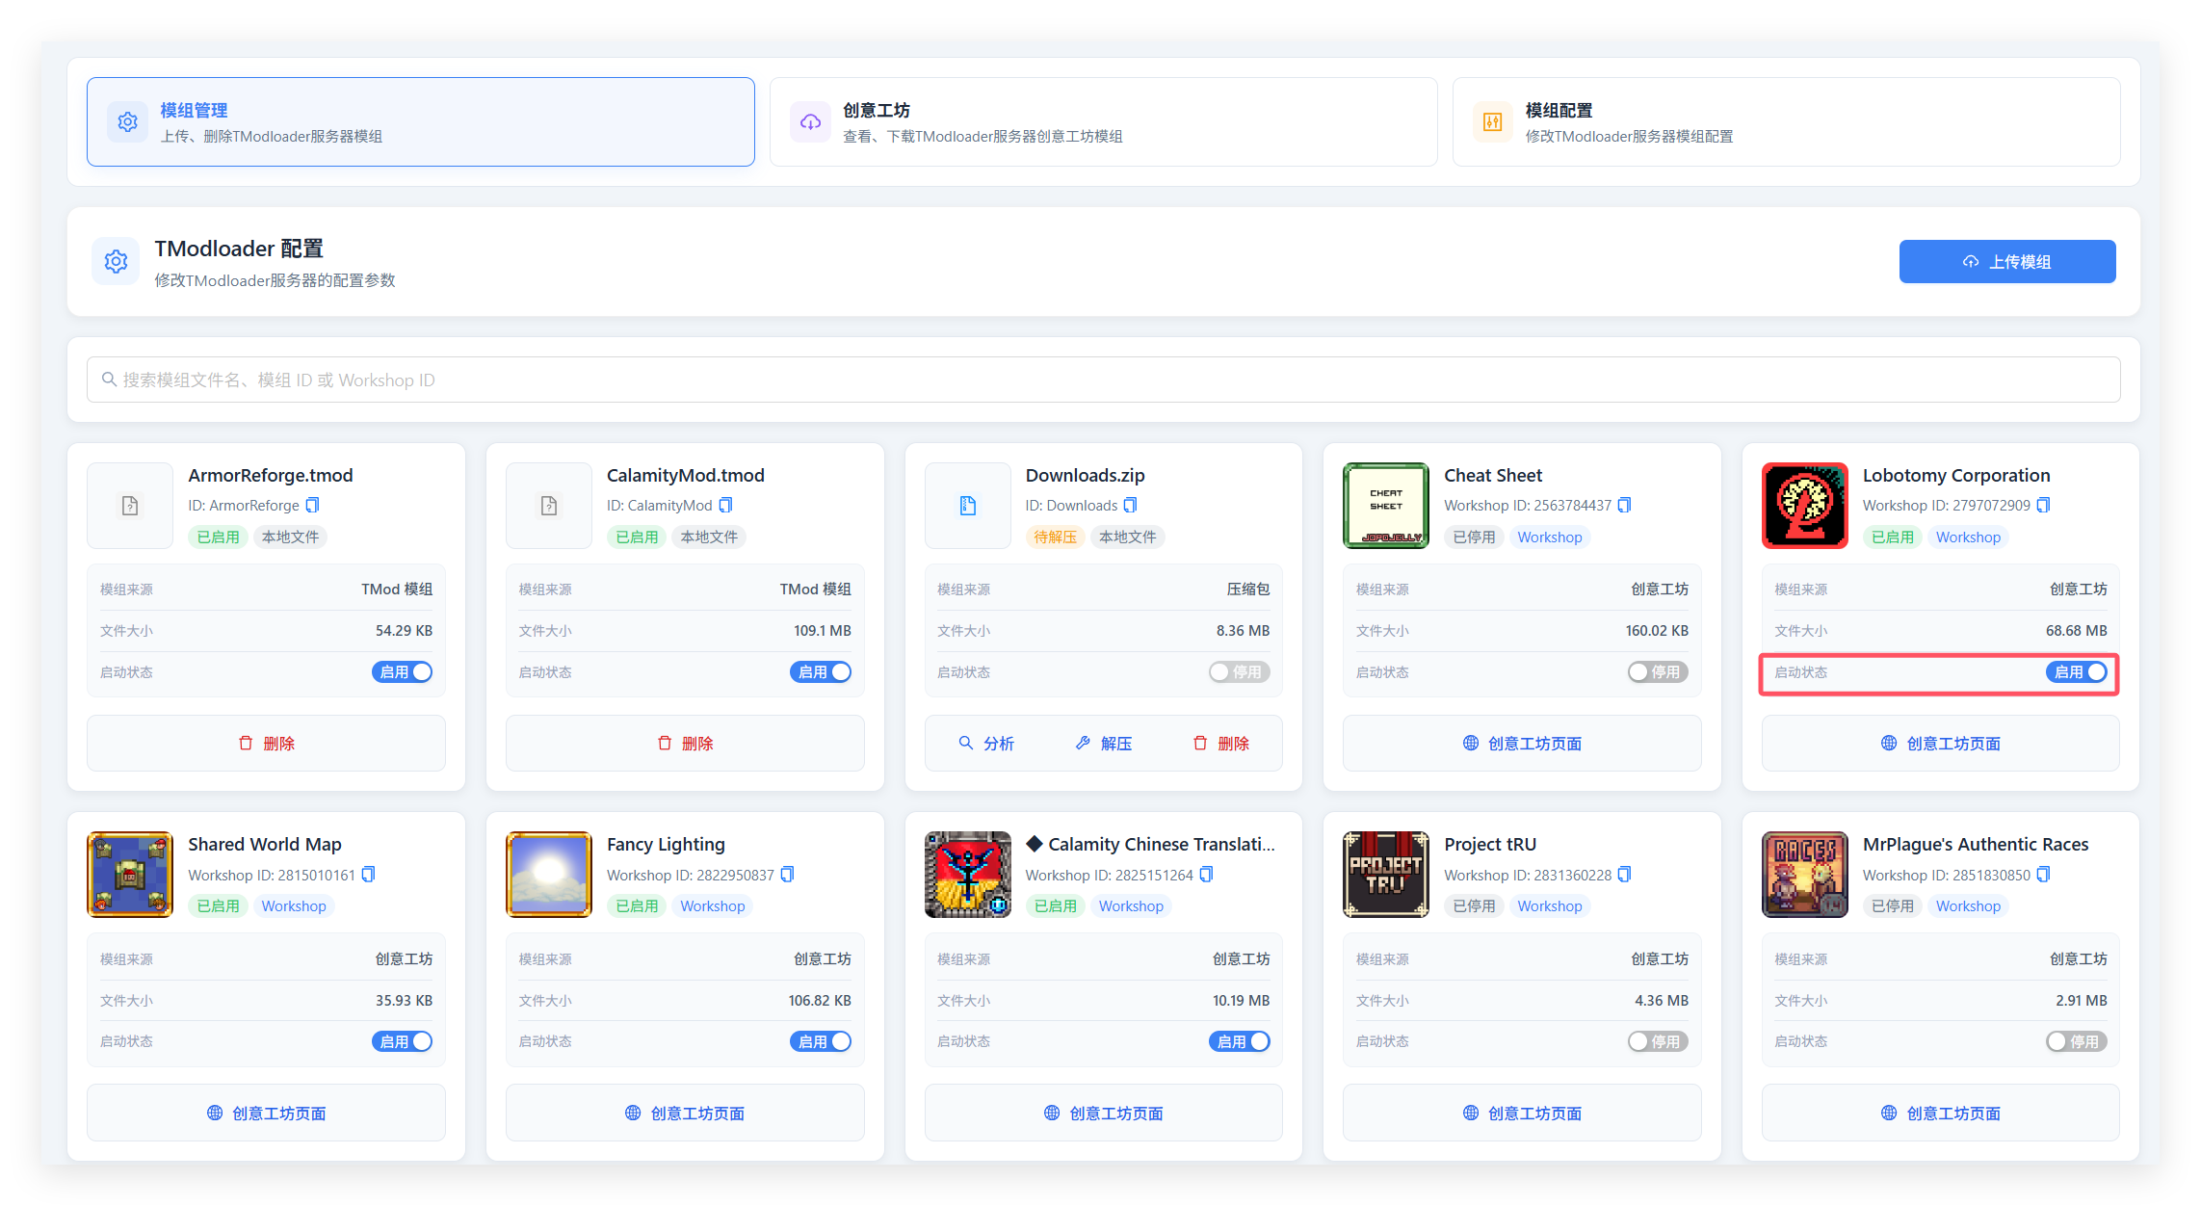
Task: Open Project tRU 创意工坊页面
Action: click(1522, 1113)
